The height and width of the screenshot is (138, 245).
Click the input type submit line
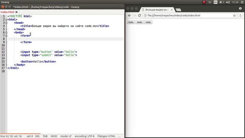[49, 55]
